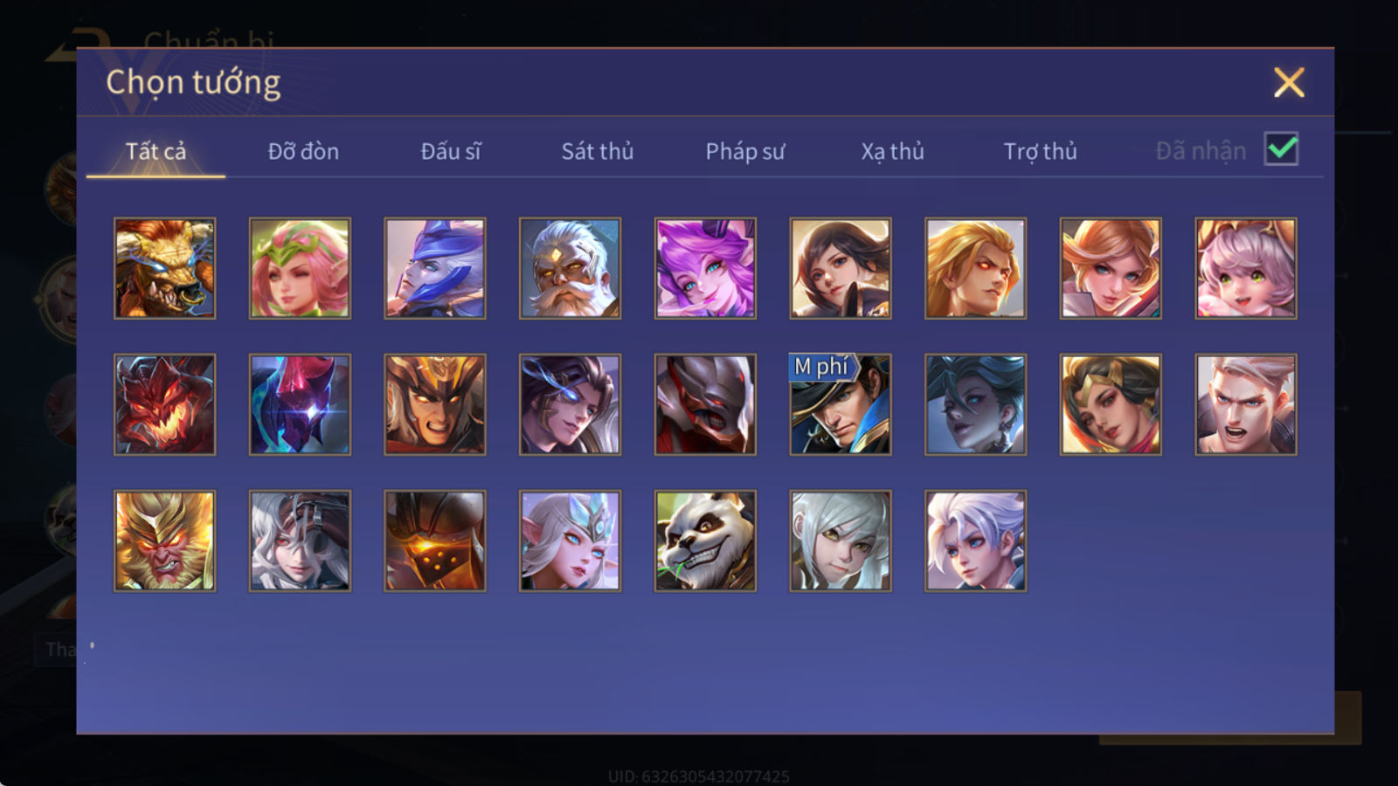Pick the panda hero portrait
1398x786 pixels.
705,541
